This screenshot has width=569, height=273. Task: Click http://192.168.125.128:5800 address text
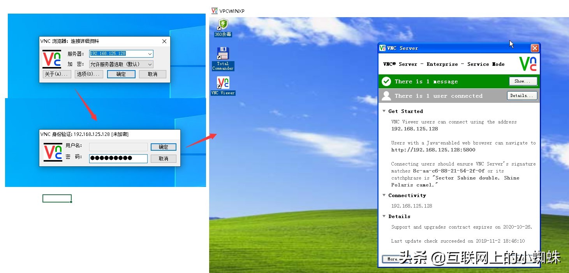[433, 150]
